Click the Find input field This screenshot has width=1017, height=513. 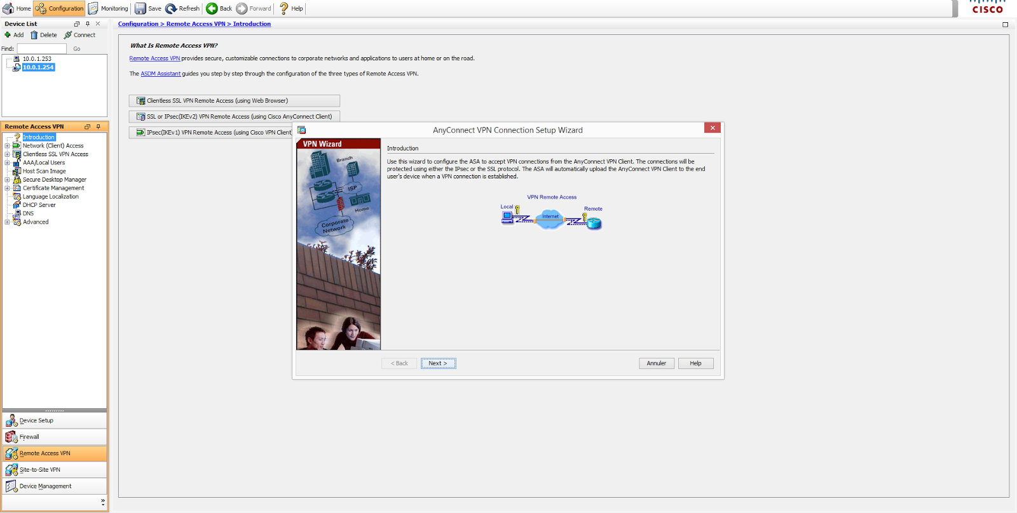[x=41, y=48]
